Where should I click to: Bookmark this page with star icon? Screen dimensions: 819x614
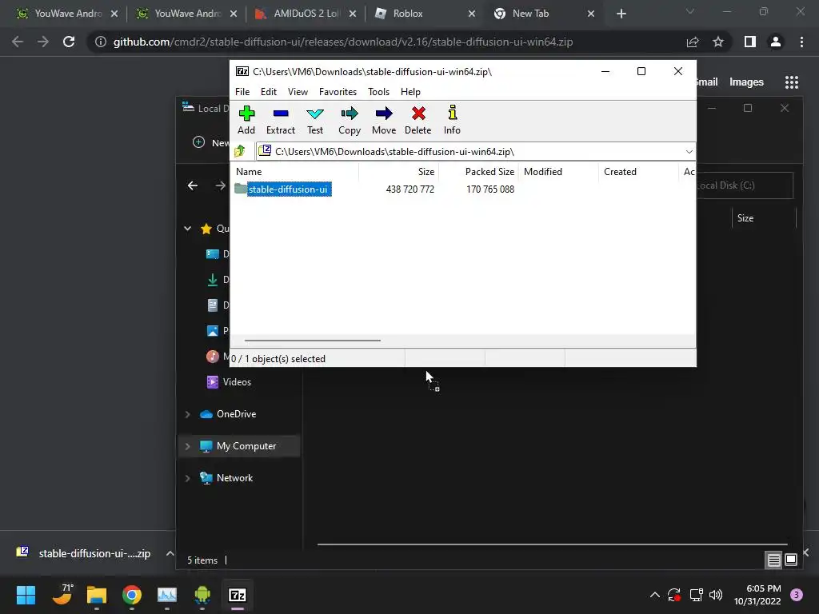tap(718, 42)
